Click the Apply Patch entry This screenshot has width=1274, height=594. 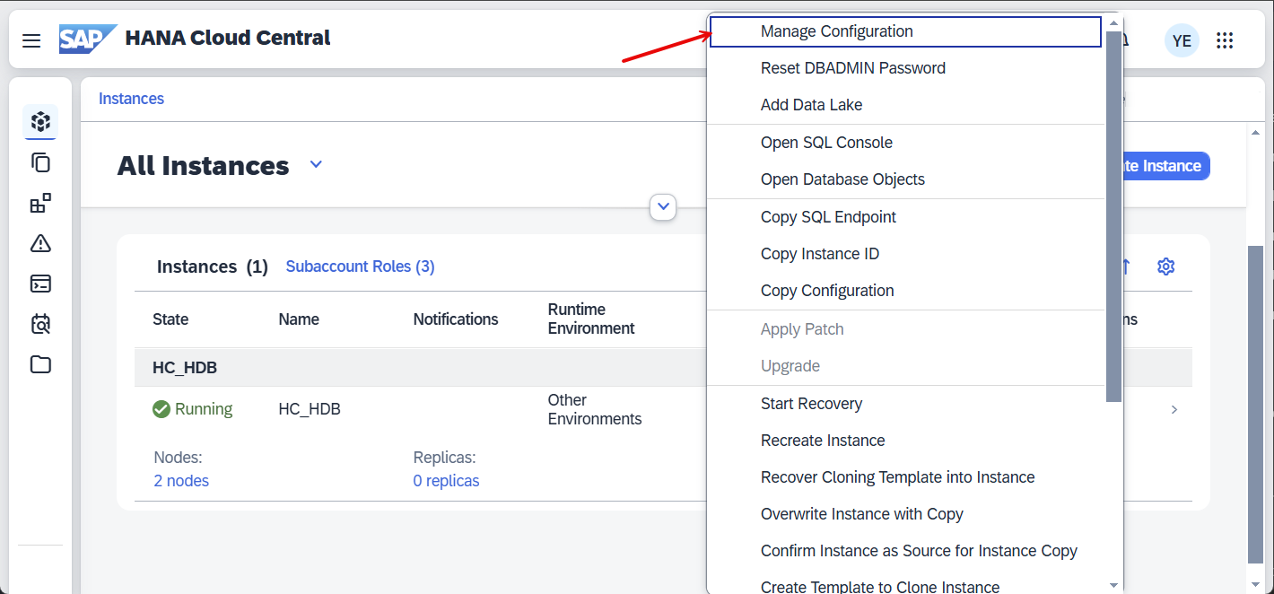click(x=905, y=329)
